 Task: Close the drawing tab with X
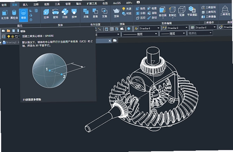click(x=110, y=41)
